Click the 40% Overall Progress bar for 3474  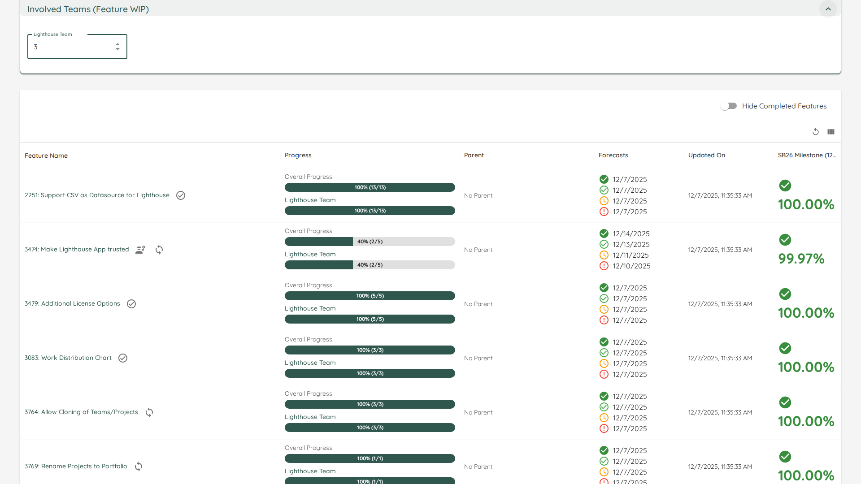[370, 242]
